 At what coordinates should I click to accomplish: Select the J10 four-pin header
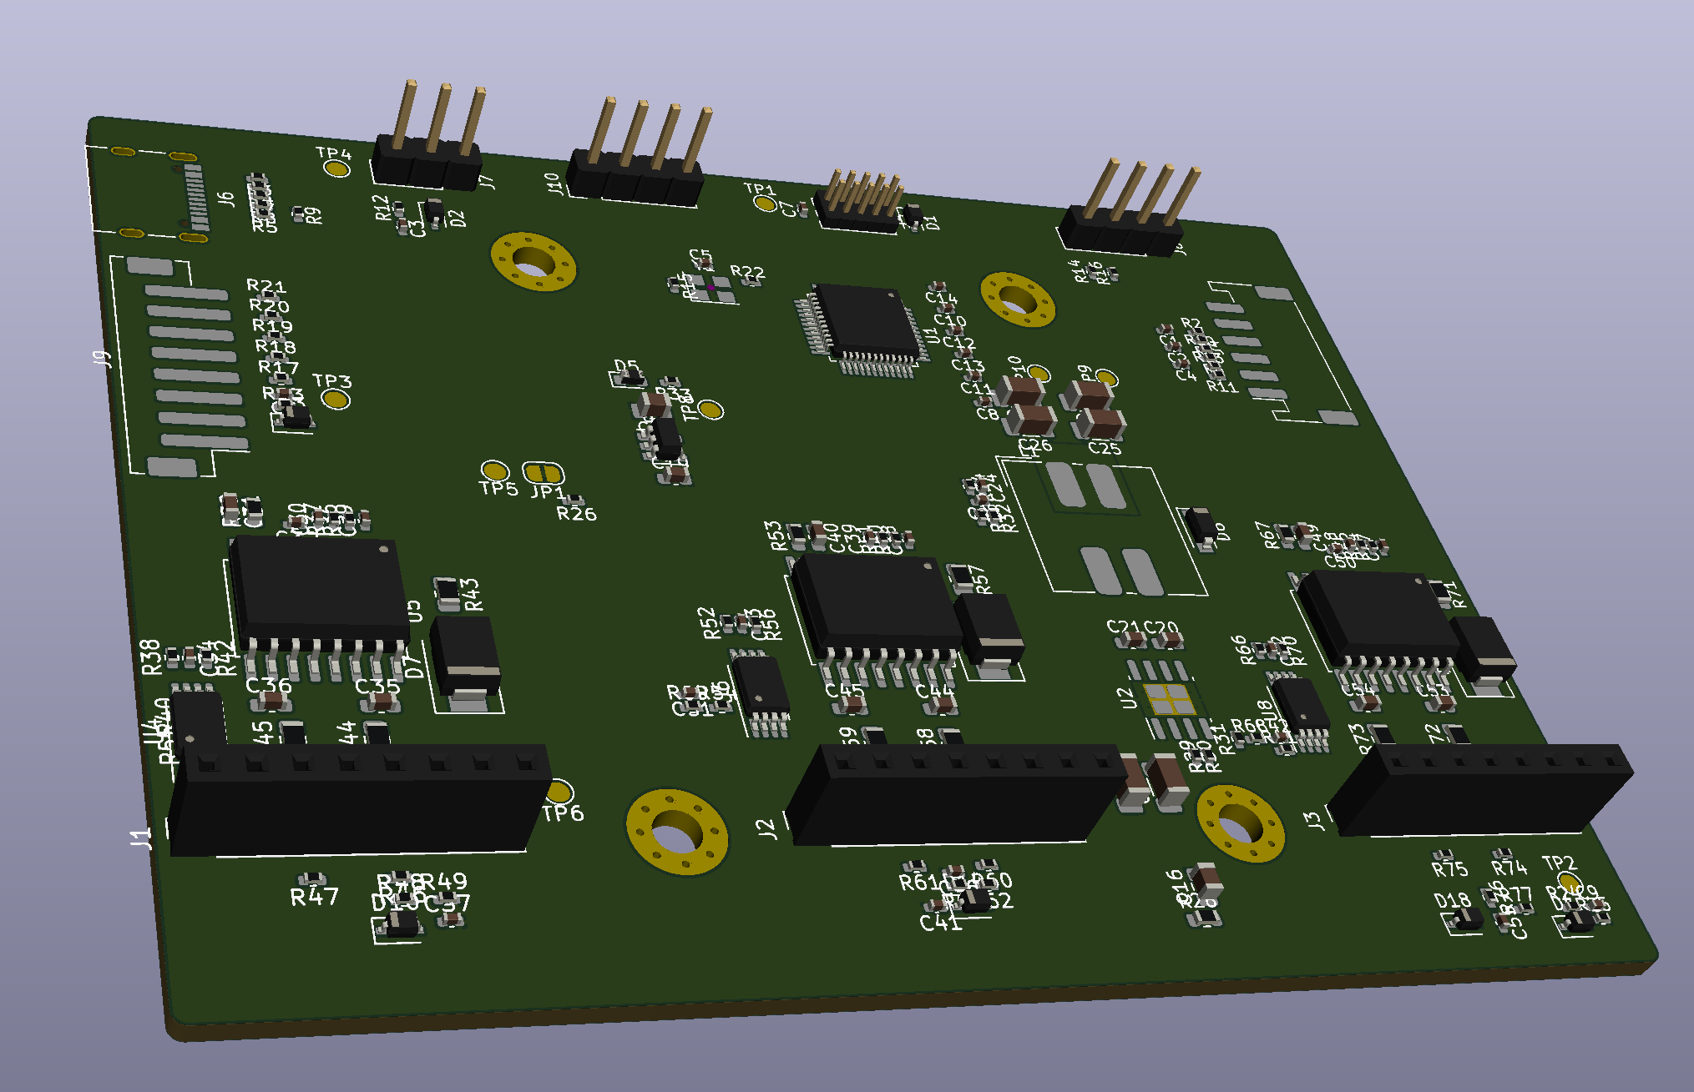click(x=635, y=178)
